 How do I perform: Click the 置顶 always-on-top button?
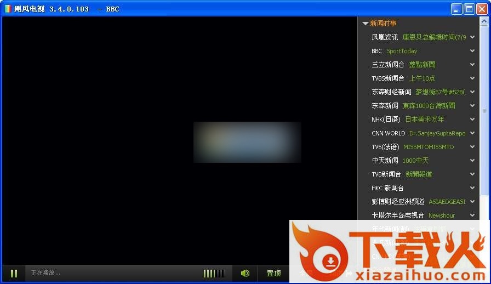click(x=273, y=274)
